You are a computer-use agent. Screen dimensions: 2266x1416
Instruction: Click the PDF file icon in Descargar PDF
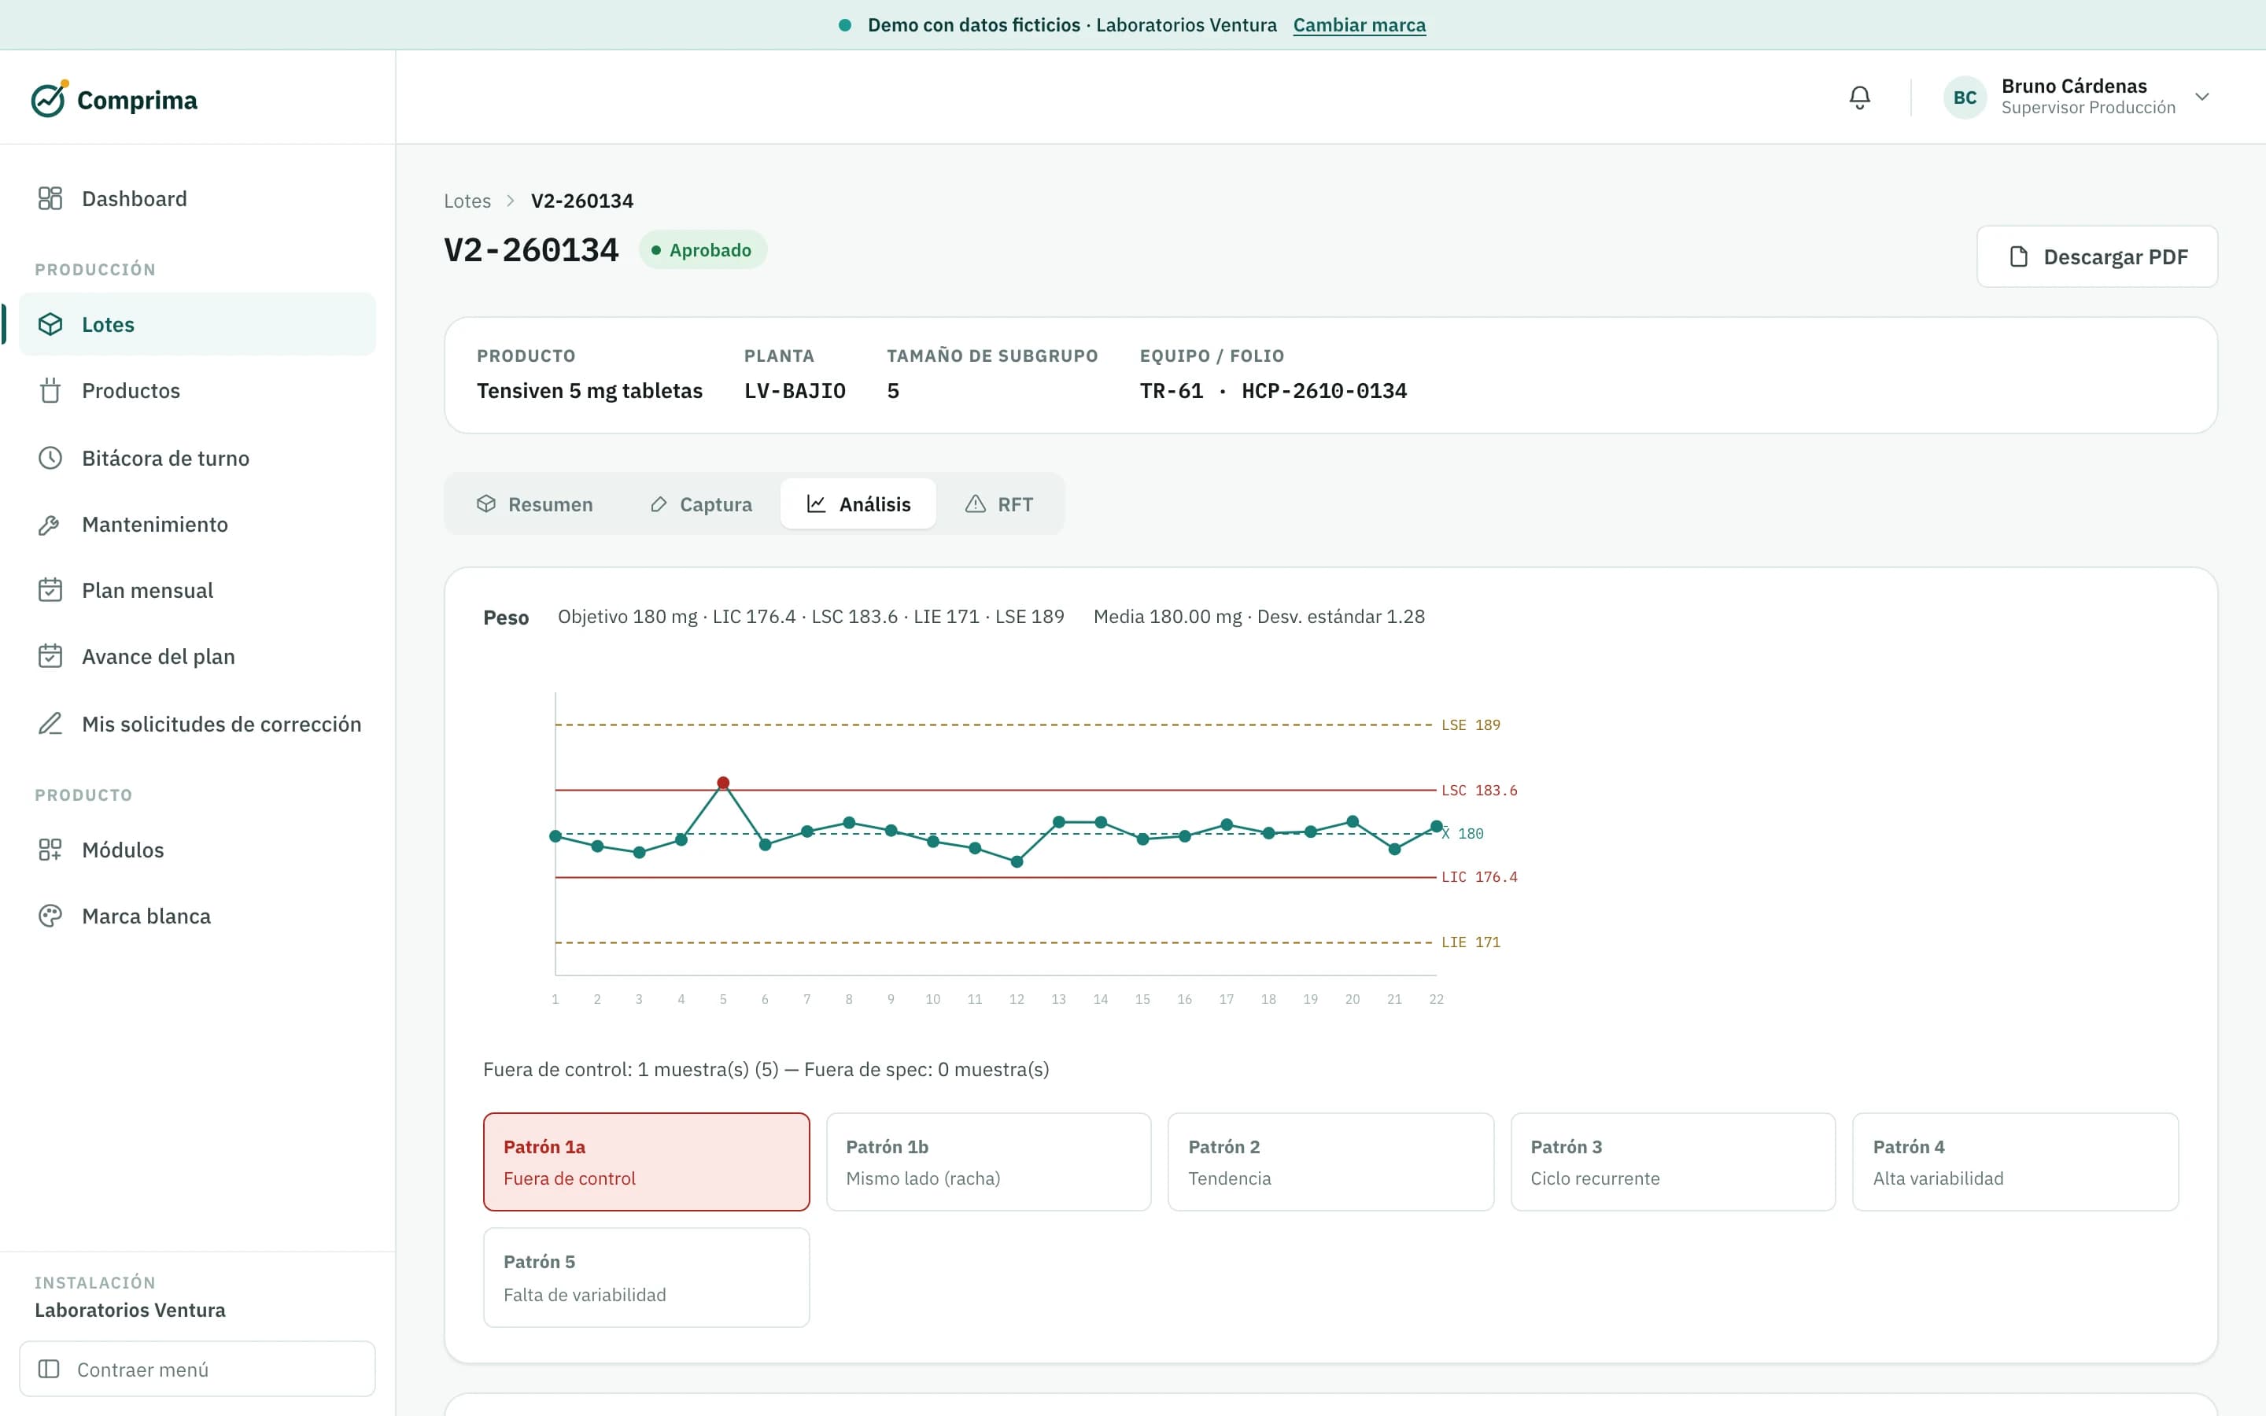2019,256
